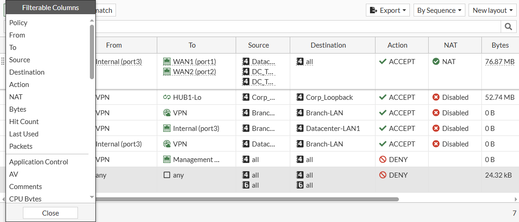Click the WAN1 (port1) interface icon

tap(167, 62)
